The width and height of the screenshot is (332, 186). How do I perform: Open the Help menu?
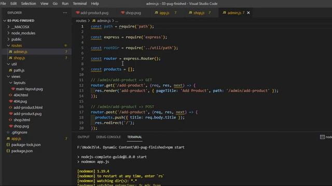pos(95,4)
